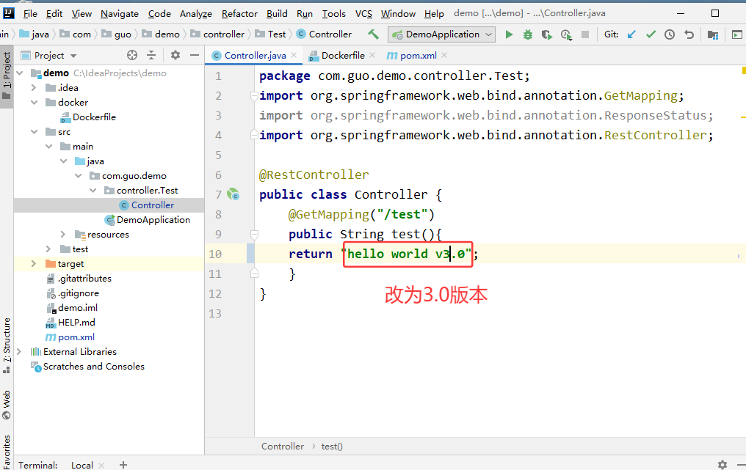Select .gitignore in the project tree

click(78, 293)
